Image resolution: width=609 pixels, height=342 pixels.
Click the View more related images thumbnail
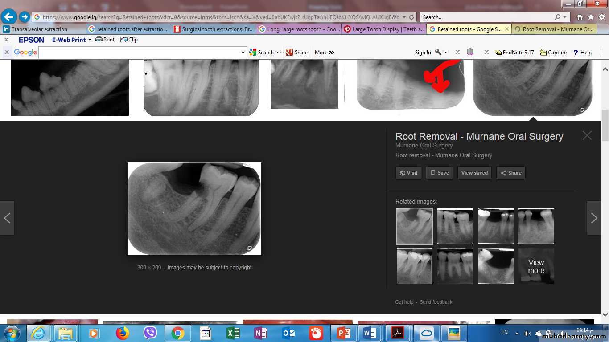[536, 266]
